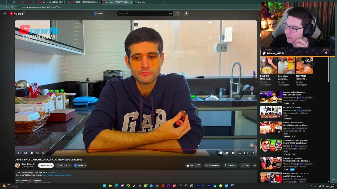The height and width of the screenshot is (189, 337).
Task: Click the Seja membro button
Action: coord(46,165)
